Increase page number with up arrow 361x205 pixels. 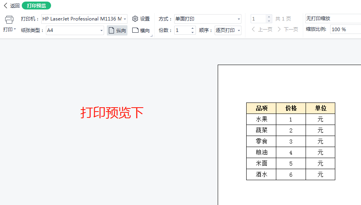(x=269, y=17)
